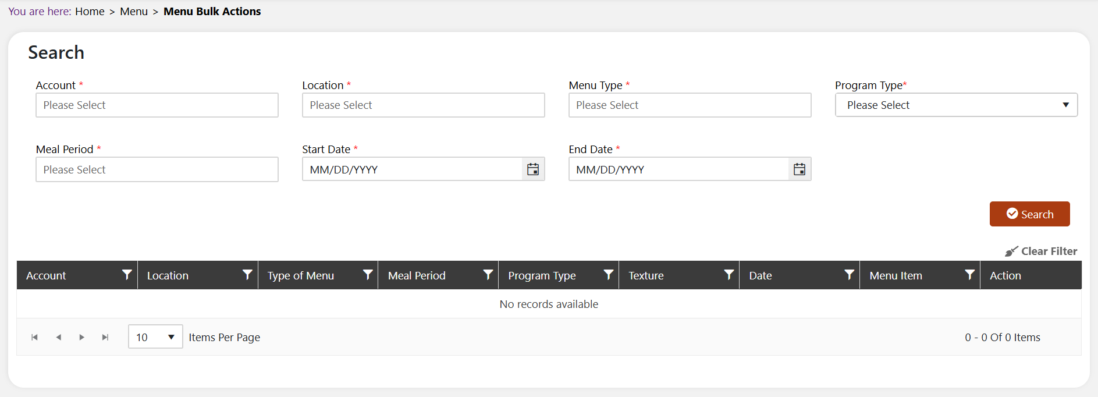Filter the Program Type column
Image resolution: width=1098 pixels, height=397 pixels.
(x=609, y=275)
